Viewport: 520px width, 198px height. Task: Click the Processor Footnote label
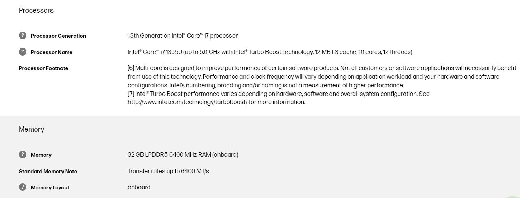43,68
